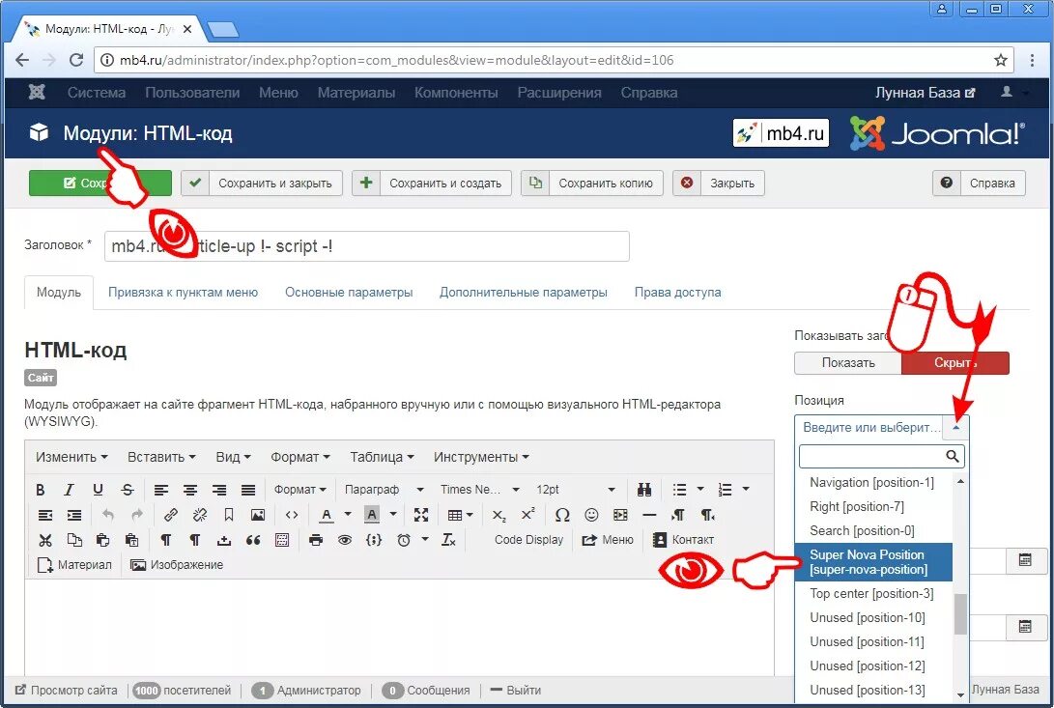
Task: Open the Изменить editor menu
Action: click(71, 457)
